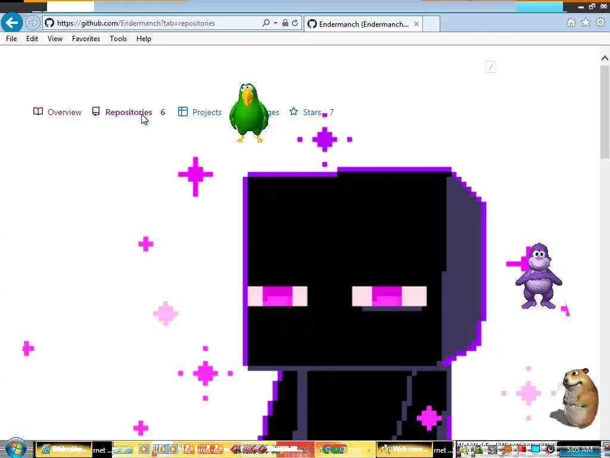This screenshot has height=458, width=610.
Task: Open the address bar autocomplete dropdown arrow
Action: pos(275,23)
